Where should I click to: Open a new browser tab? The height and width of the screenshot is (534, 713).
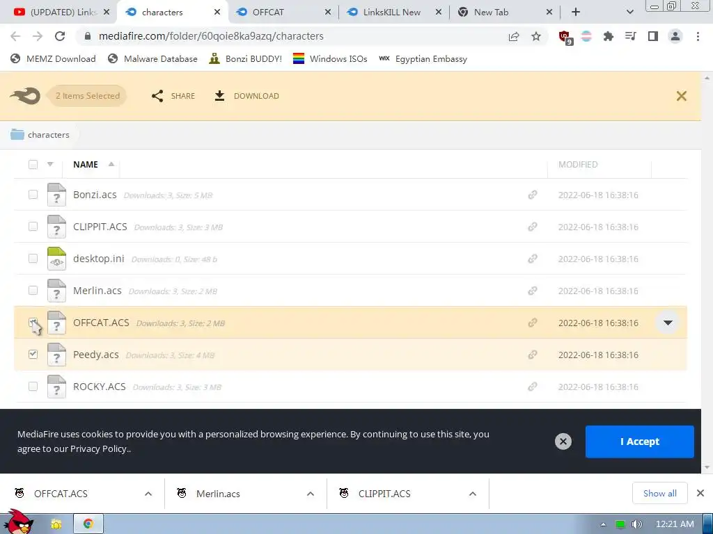pos(576,13)
